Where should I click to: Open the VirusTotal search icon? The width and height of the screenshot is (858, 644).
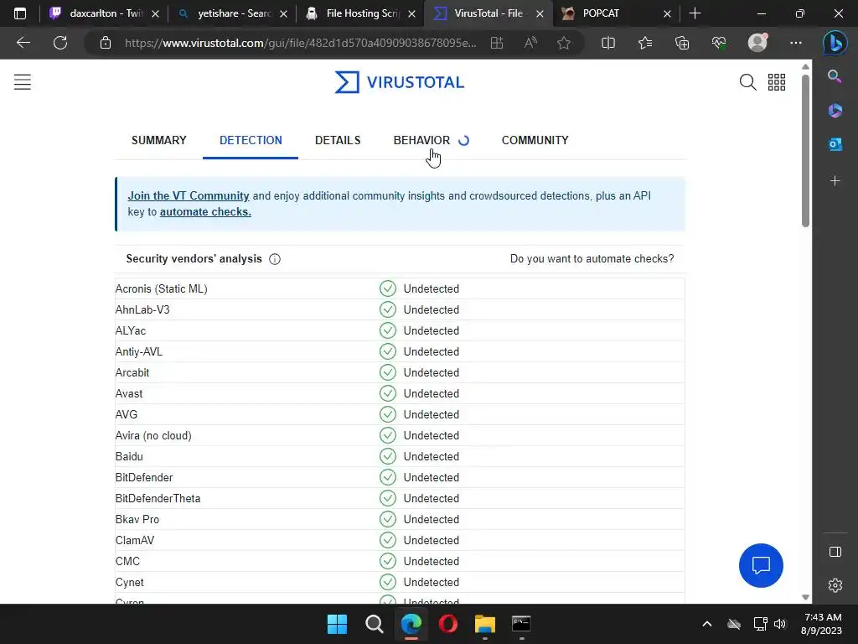[x=747, y=82]
